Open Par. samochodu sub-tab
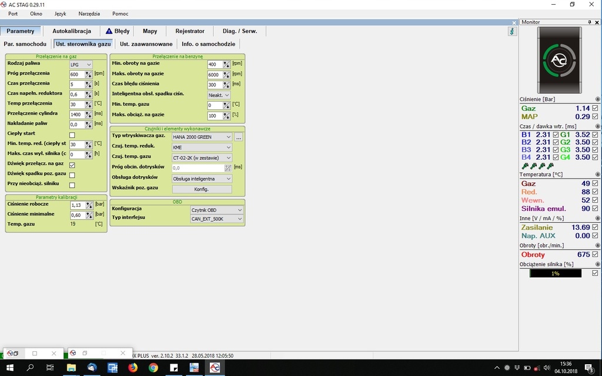602x376 pixels. (25, 43)
